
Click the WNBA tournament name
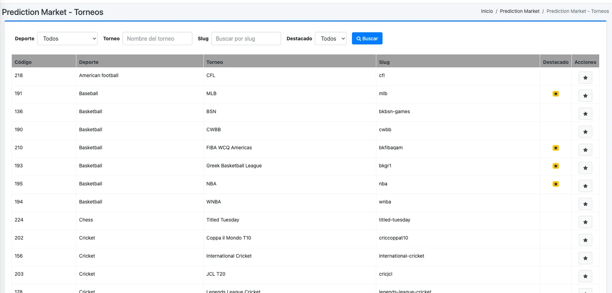click(x=213, y=202)
